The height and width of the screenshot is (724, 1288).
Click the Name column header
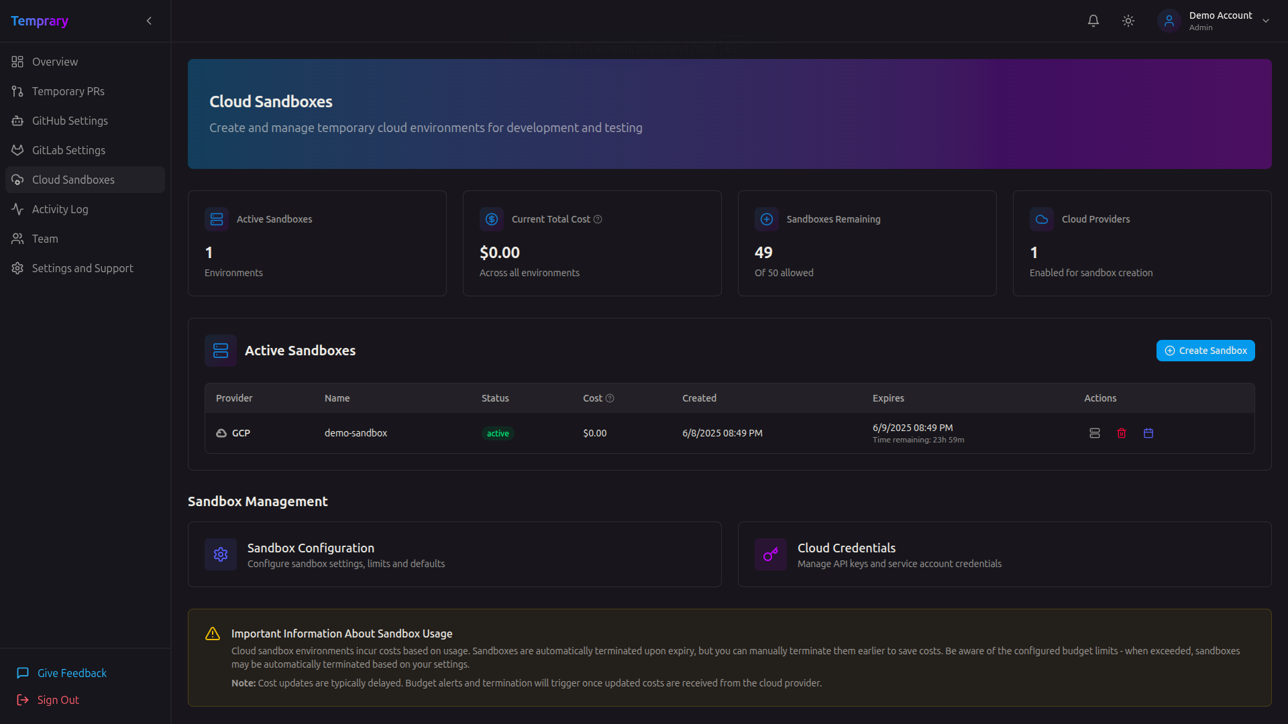(x=337, y=398)
